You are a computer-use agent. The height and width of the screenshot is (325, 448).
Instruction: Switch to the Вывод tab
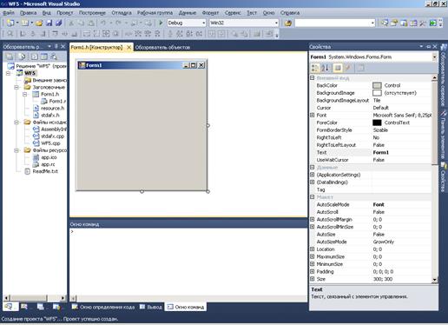[151, 307]
